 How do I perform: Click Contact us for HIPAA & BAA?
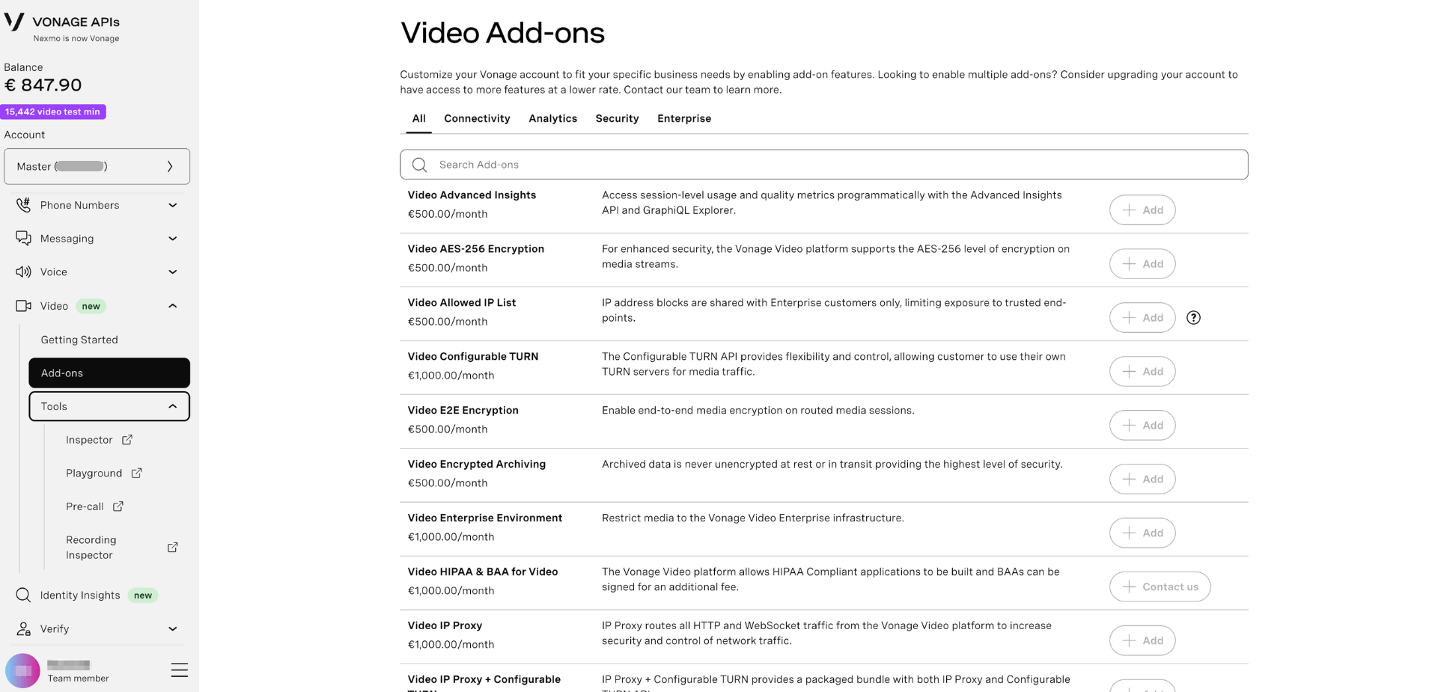[x=1160, y=587]
